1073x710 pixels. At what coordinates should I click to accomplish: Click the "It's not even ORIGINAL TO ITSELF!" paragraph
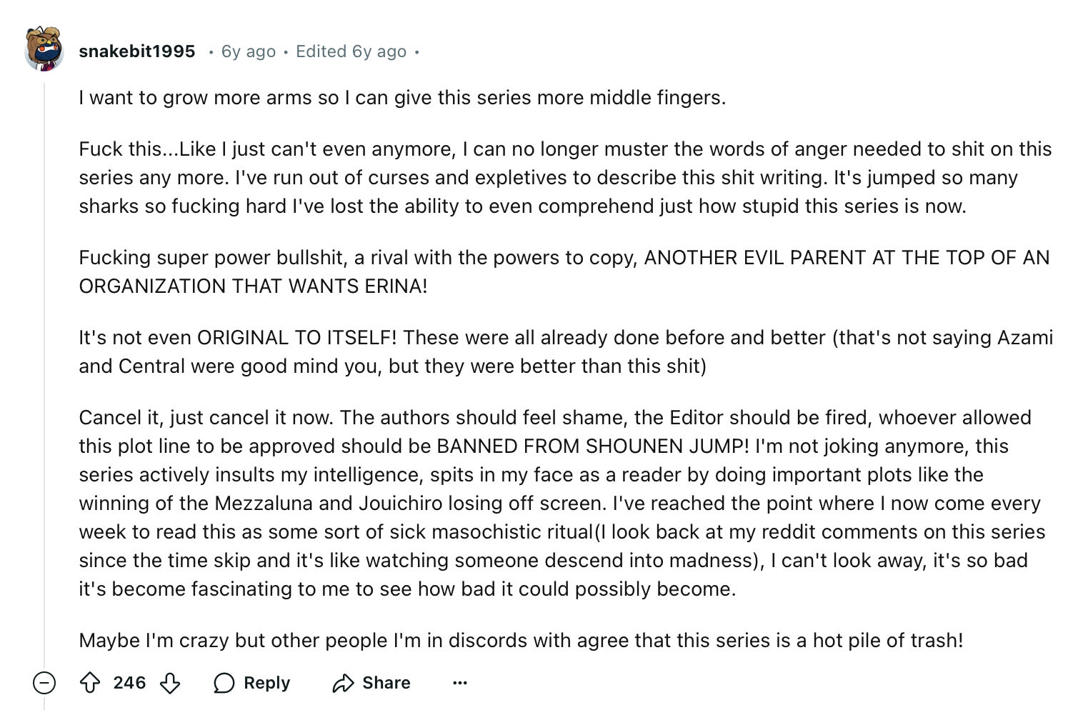click(564, 352)
